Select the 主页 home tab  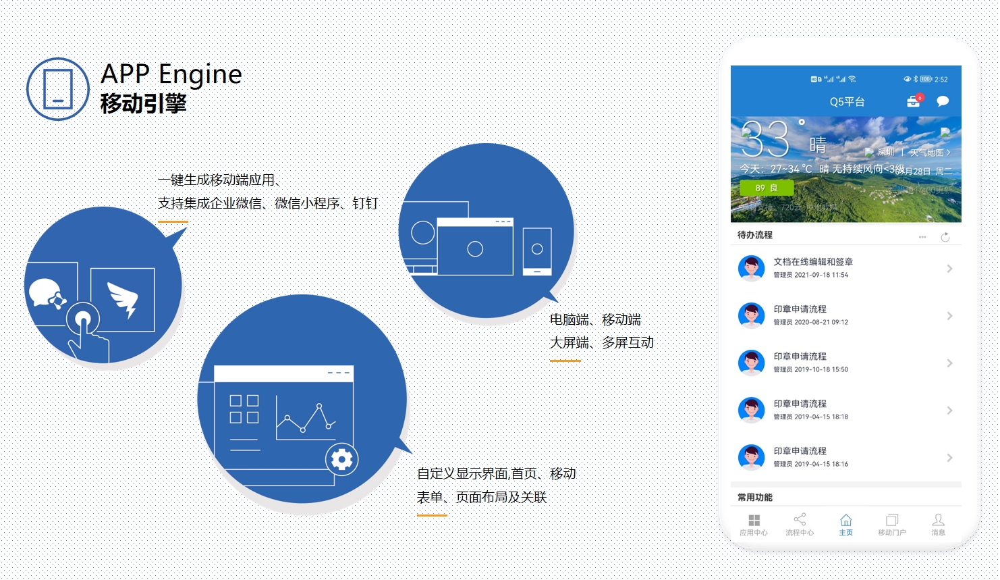pos(845,524)
